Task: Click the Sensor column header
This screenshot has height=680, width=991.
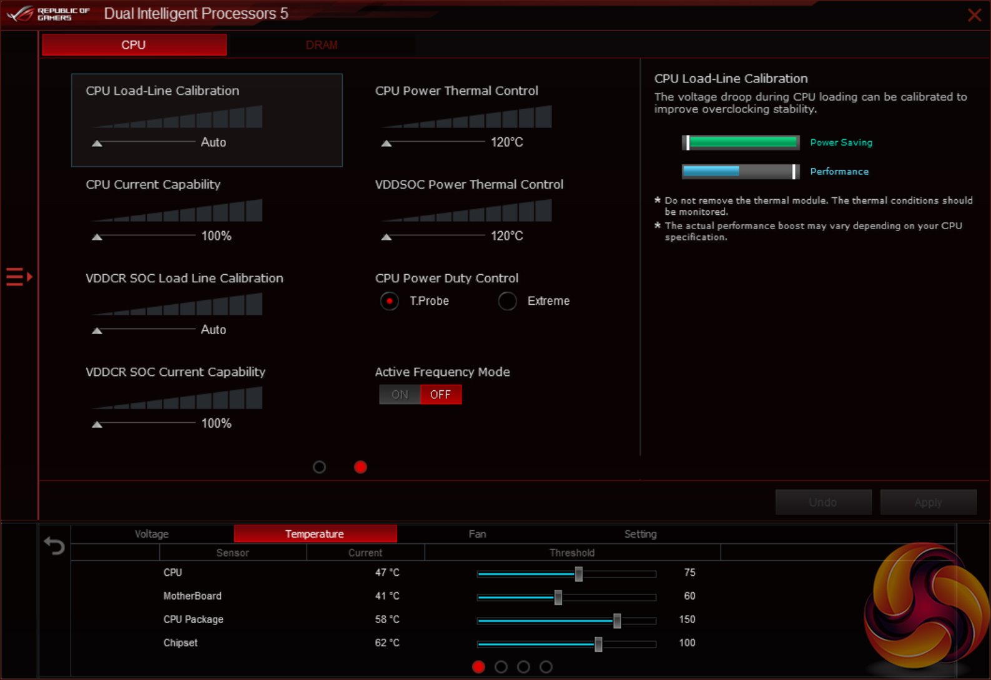Action: tap(233, 553)
